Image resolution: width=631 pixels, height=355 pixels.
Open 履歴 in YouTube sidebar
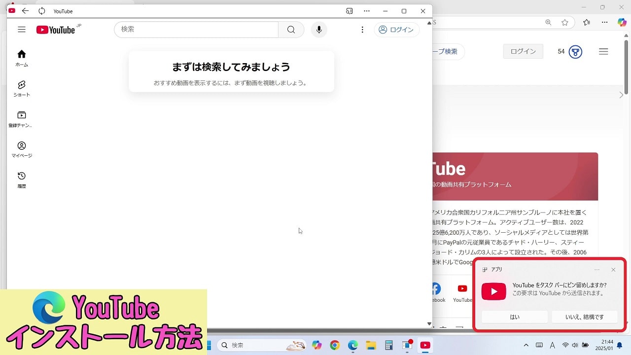(22, 180)
